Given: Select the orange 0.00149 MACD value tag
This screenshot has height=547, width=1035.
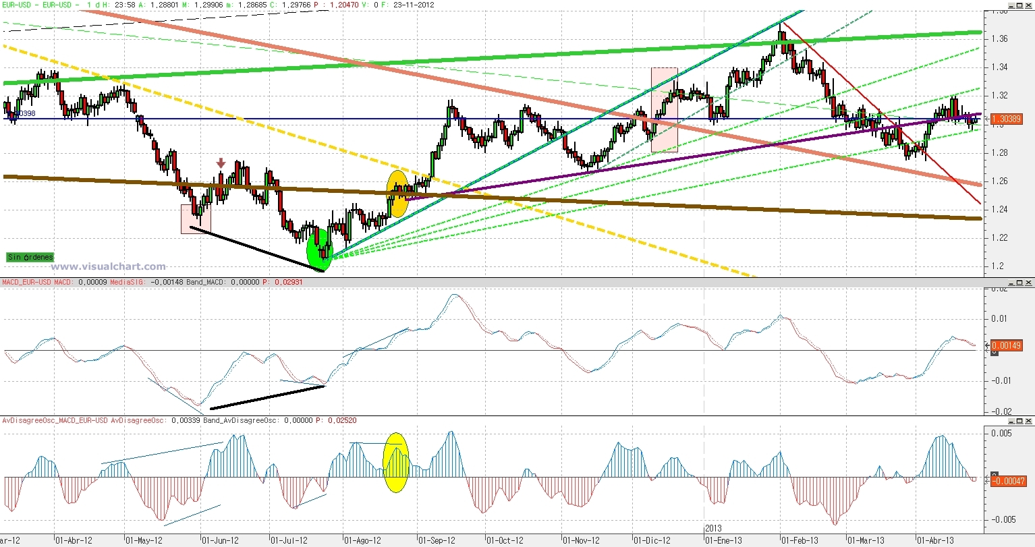Looking at the screenshot, I should 1007,345.
